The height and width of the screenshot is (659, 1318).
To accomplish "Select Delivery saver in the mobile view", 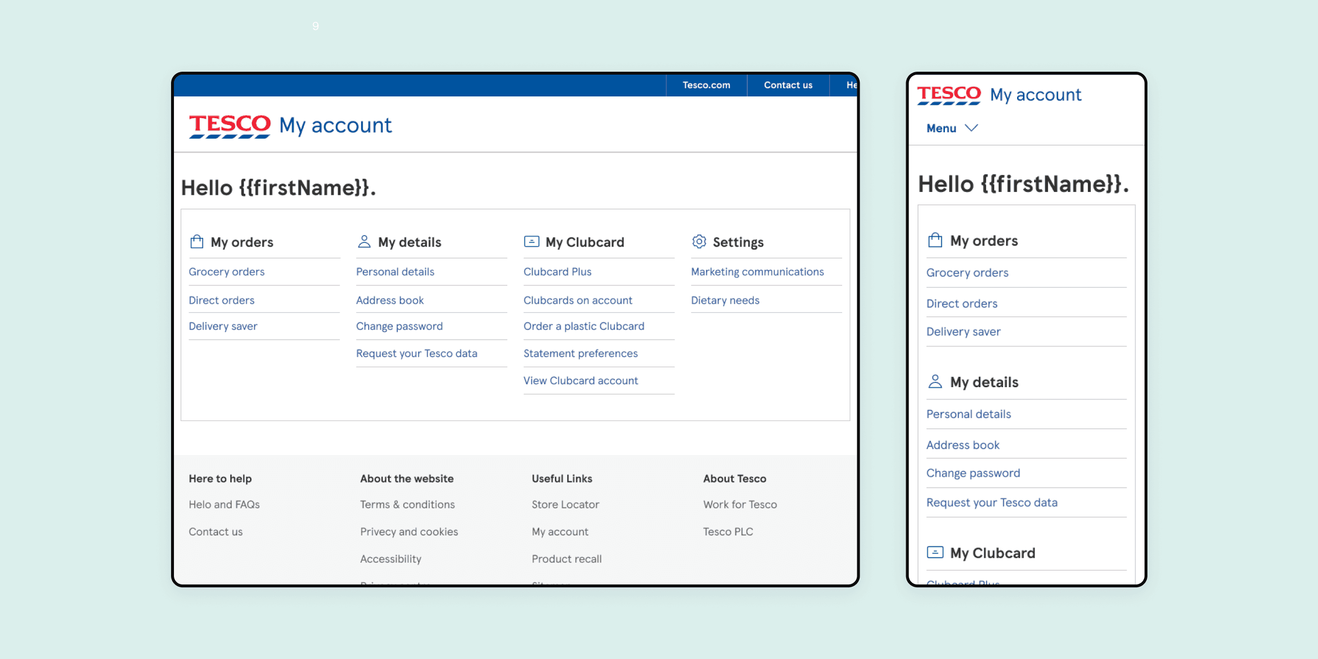I will point(963,331).
